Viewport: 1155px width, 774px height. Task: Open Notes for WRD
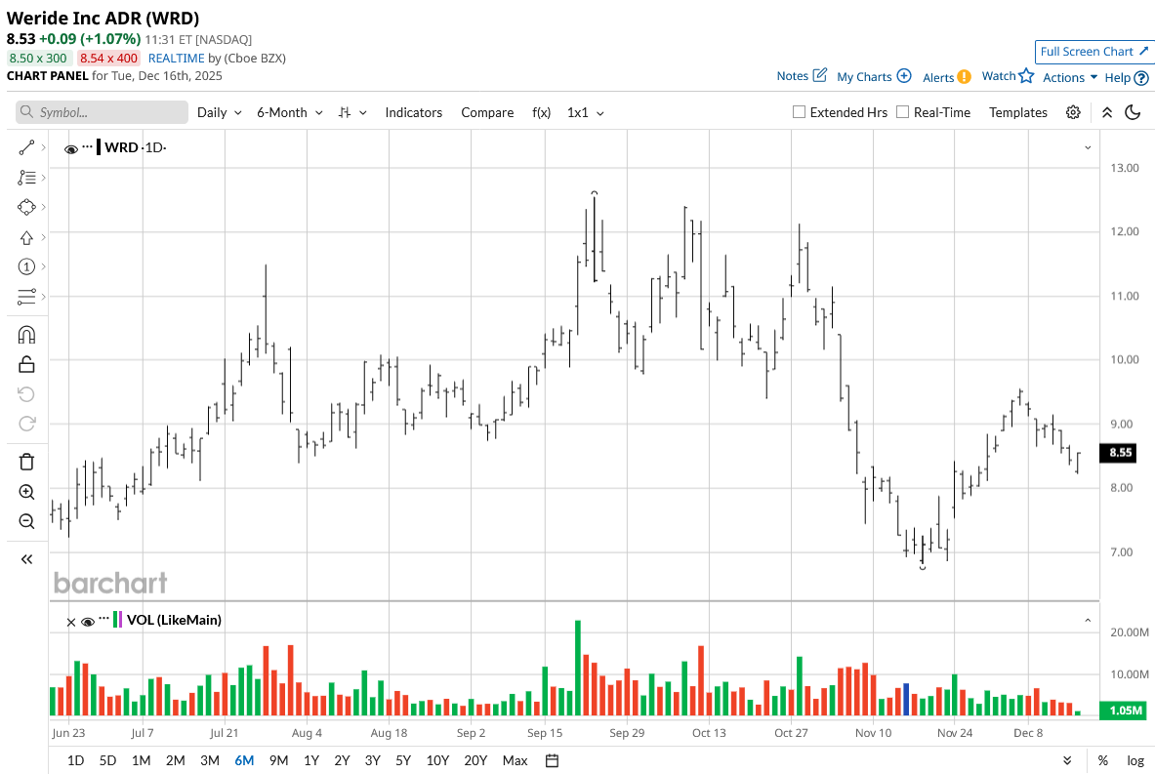tap(802, 76)
